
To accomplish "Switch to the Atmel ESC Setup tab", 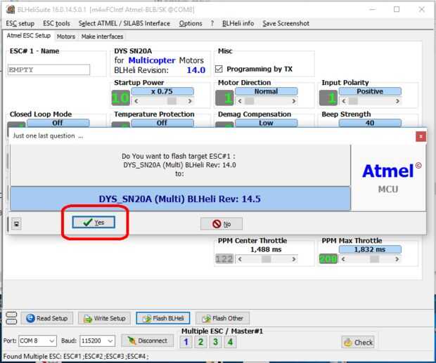I will [x=29, y=36].
